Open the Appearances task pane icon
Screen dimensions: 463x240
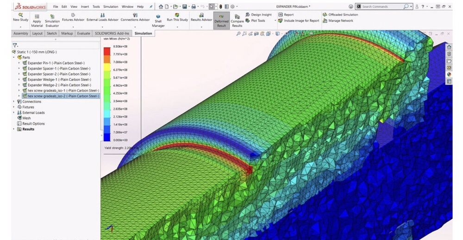click(449, 74)
